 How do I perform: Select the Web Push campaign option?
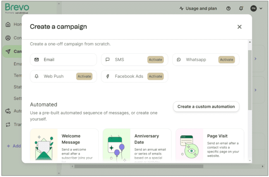(x=63, y=76)
